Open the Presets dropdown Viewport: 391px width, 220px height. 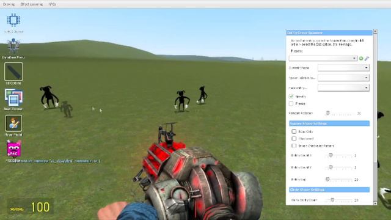(x=323, y=58)
